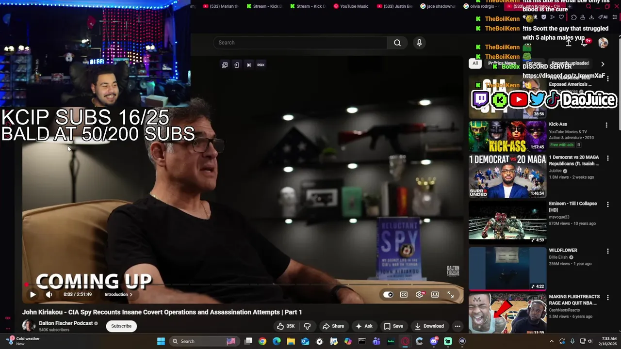Launch Google Chrome from the taskbar
The width and height of the screenshot is (621, 349).
(x=262, y=341)
